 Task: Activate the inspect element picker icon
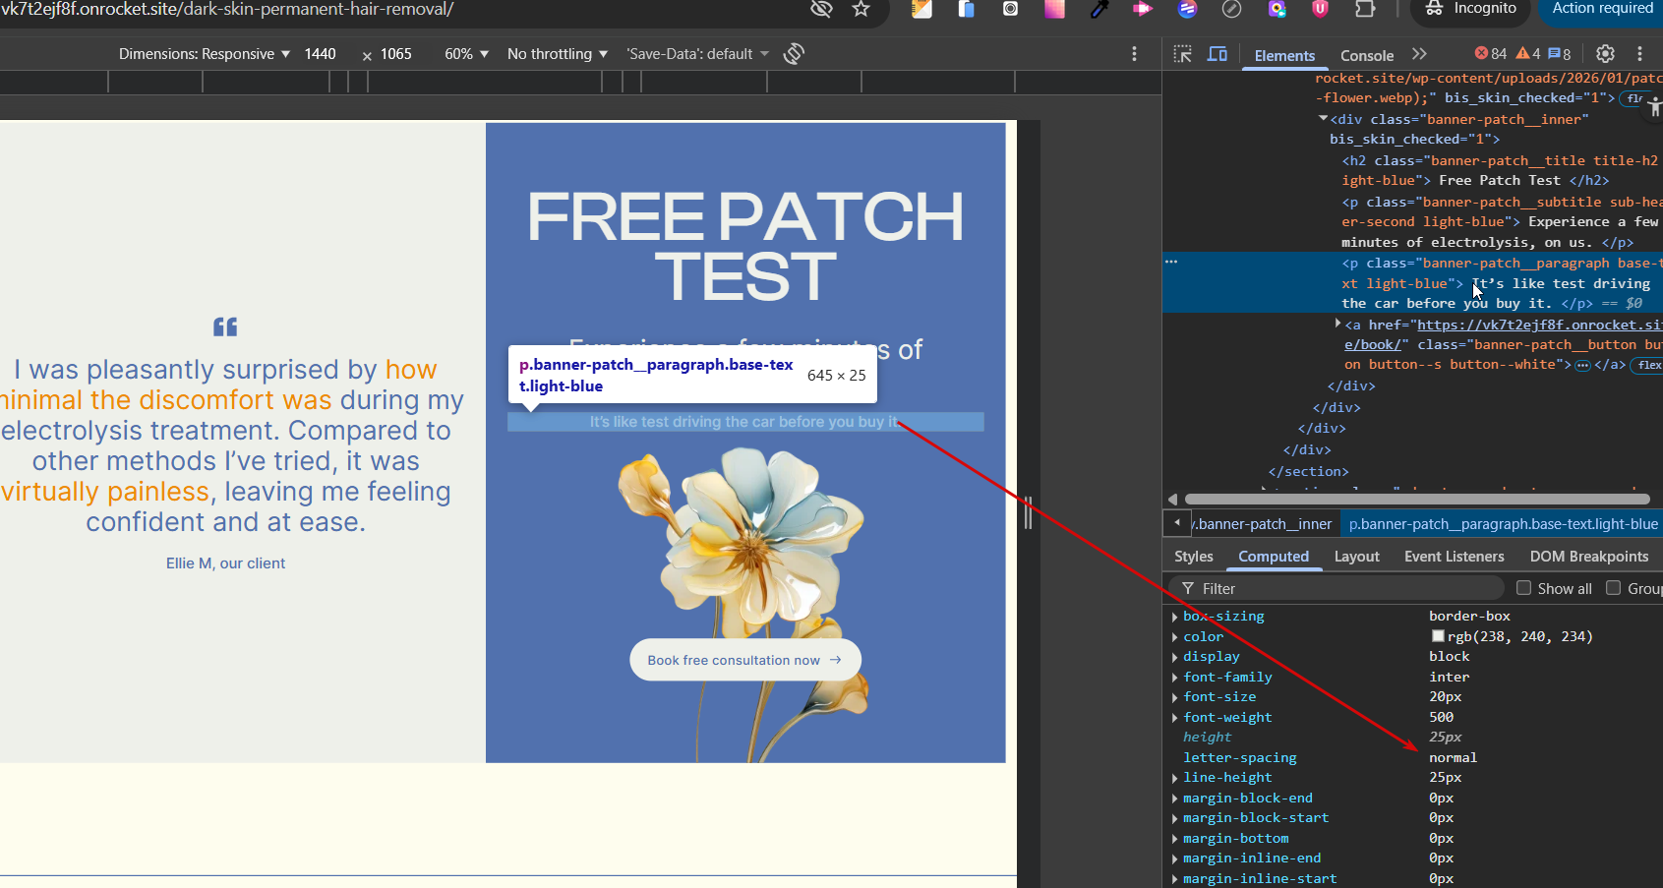coord(1182,54)
